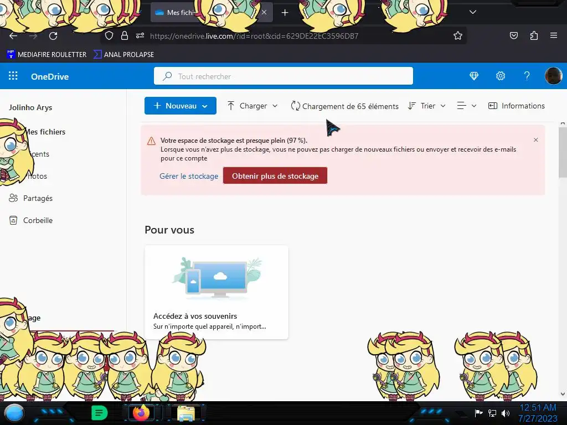This screenshot has height=425, width=567.
Task: Click the scrollbar down arrow
Action: pos(563,394)
